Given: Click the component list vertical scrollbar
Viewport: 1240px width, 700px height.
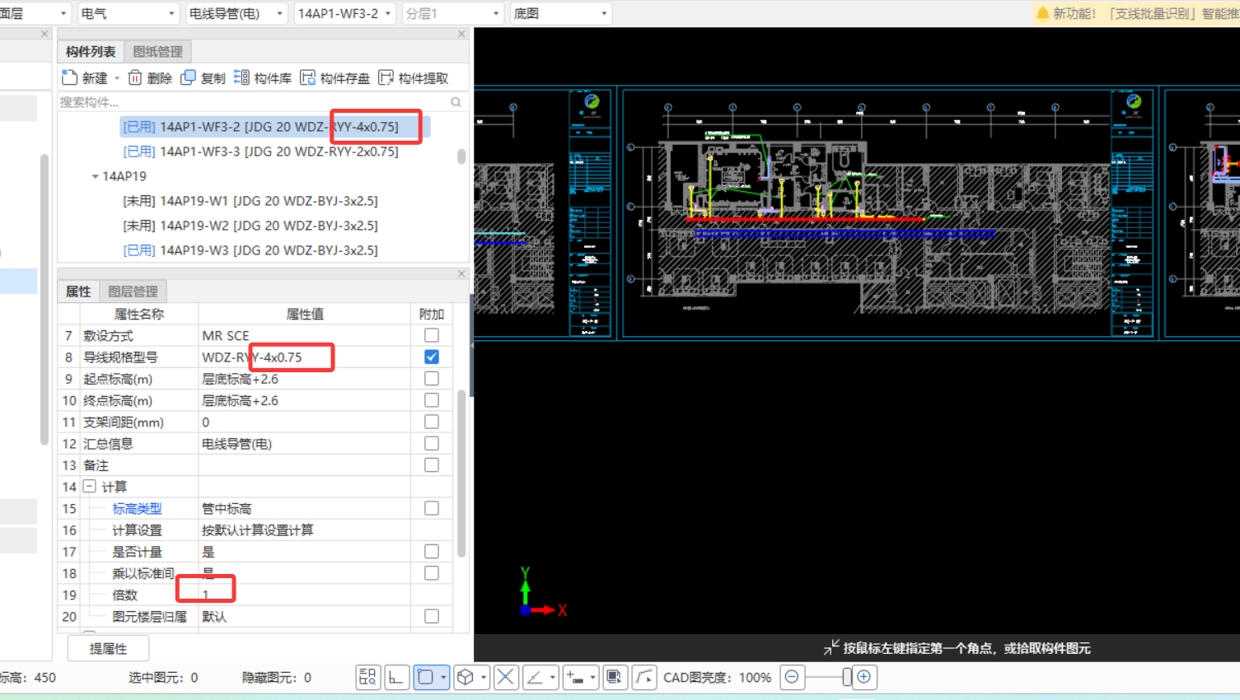Looking at the screenshot, I should (461, 156).
